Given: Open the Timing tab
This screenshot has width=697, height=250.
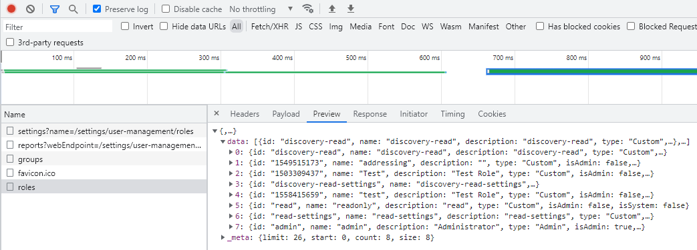Looking at the screenshot, I should coord(452,114).
